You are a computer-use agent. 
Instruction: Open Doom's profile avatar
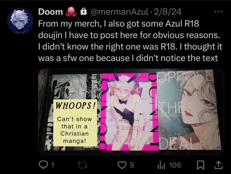click(20, 21)
